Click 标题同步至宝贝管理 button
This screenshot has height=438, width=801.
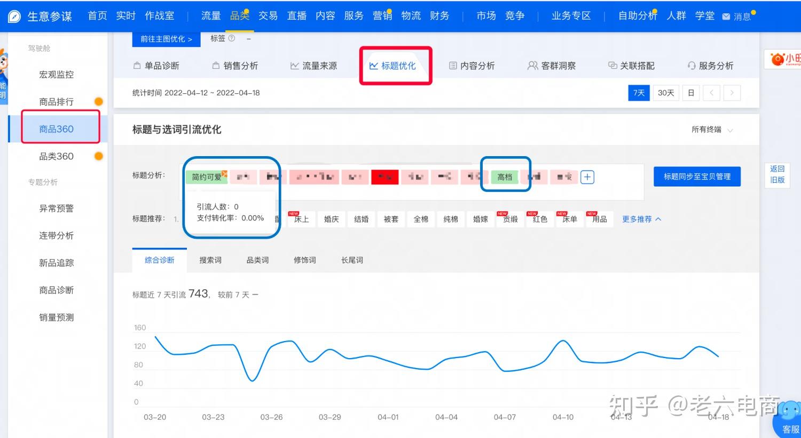(x=697, y=176)
